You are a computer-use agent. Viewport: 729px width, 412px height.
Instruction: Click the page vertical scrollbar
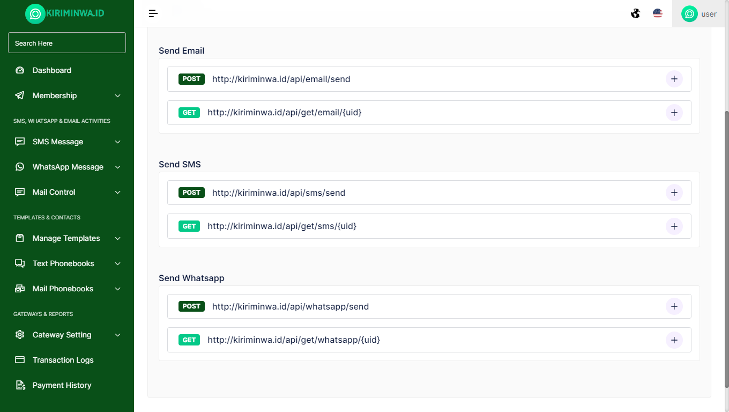pos(726,249)
